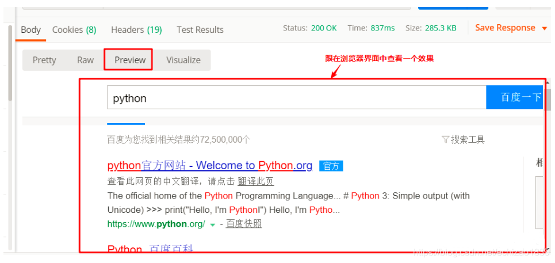Open the Body response tab

[x=31, y=30]
